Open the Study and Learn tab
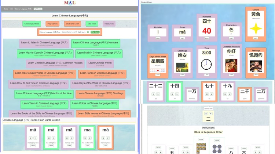The image size is (275, 154). click(x=73, y=24)
